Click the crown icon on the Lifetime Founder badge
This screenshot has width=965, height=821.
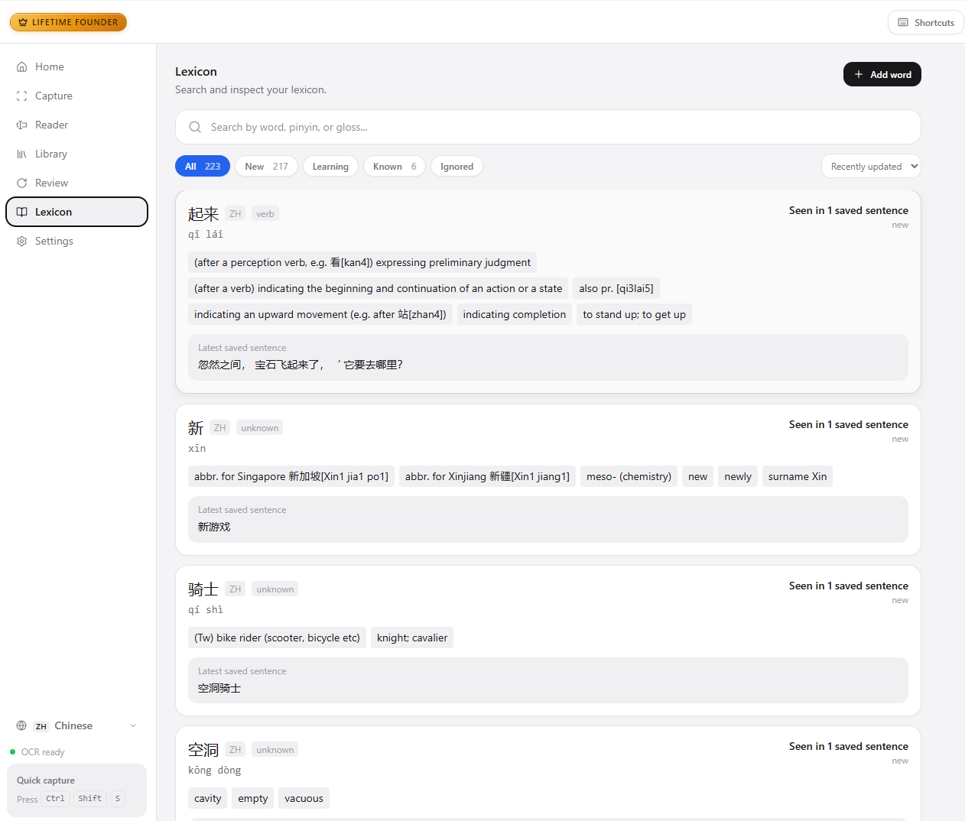[x=23, y=22]
